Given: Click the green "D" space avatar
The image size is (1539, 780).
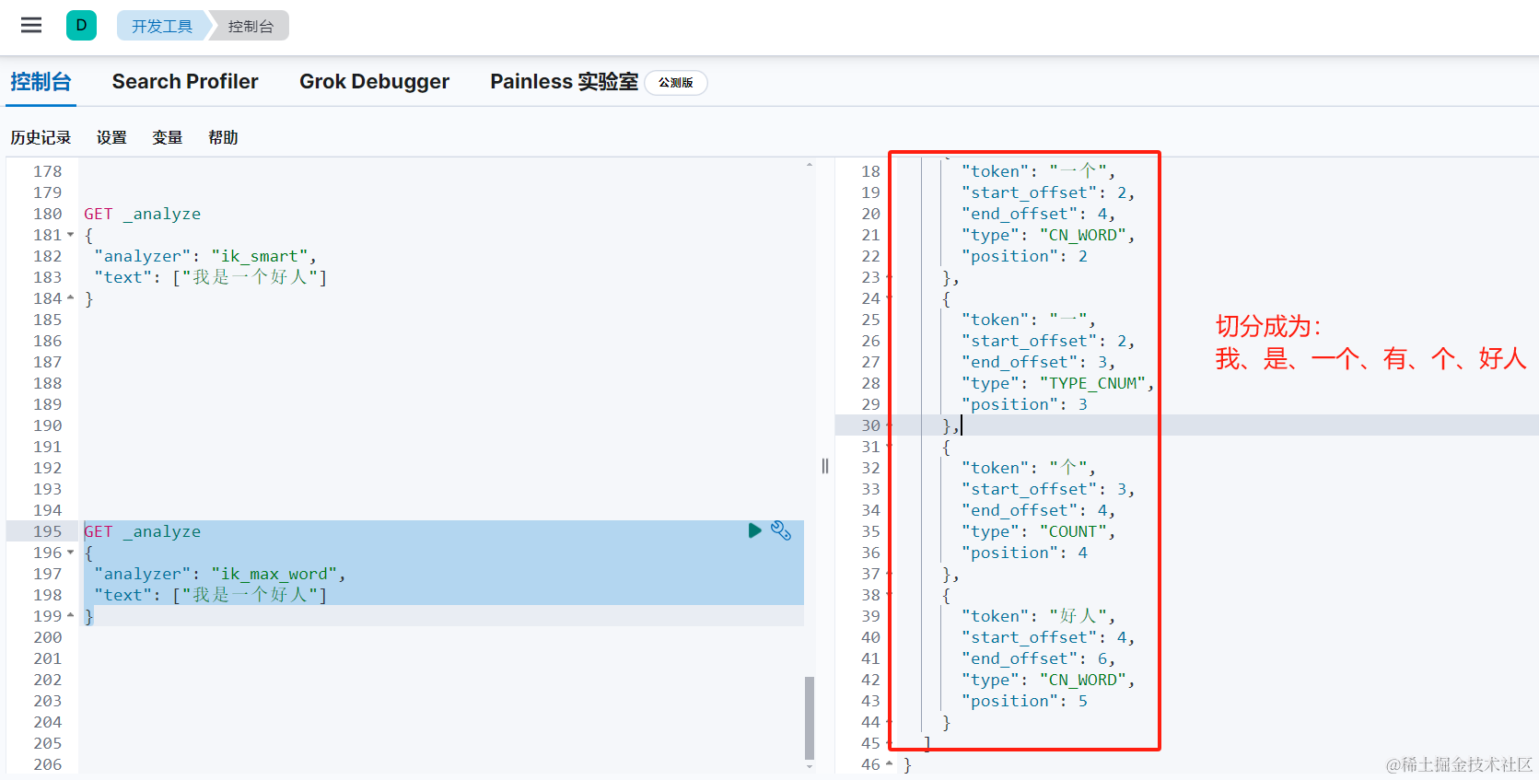Looking at the screenshot, I should [81, 25].
